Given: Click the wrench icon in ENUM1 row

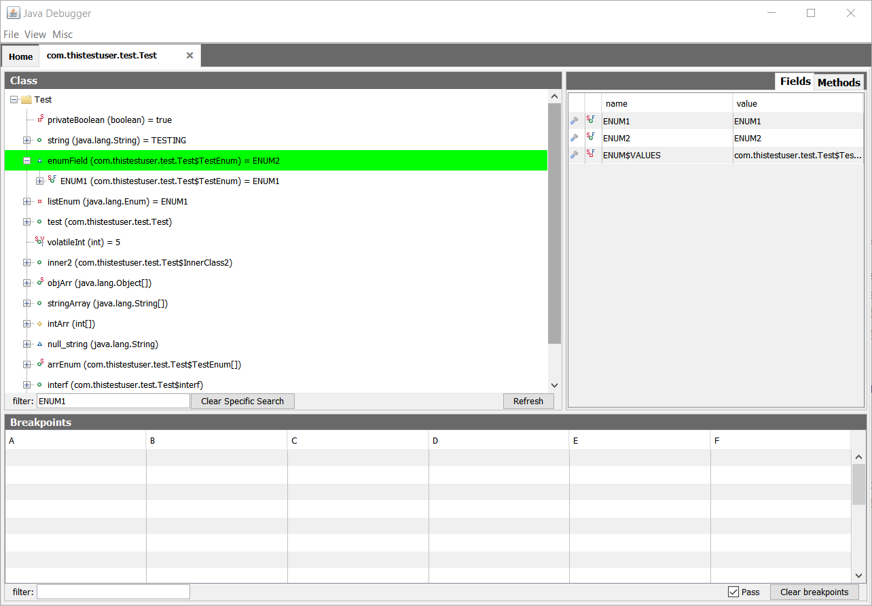Looking at the screenshot, I should click(x=575, y=121).
